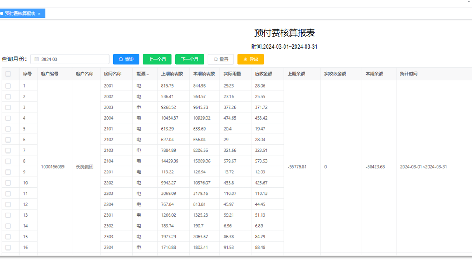Click customer number 1000166089 cell

pos(53,167)
